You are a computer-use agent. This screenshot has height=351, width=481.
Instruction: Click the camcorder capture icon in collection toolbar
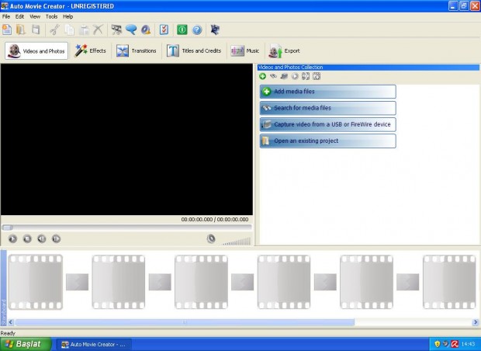[x=284, y=76]
